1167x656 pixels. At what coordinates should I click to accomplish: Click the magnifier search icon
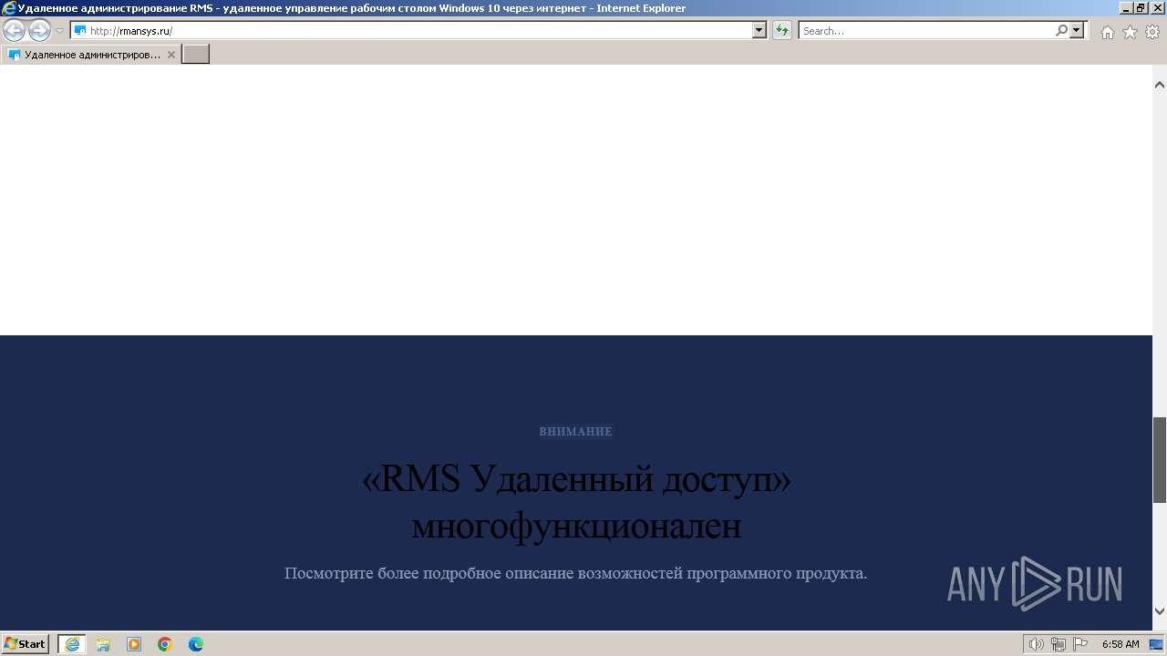[x=1061, y=31]
